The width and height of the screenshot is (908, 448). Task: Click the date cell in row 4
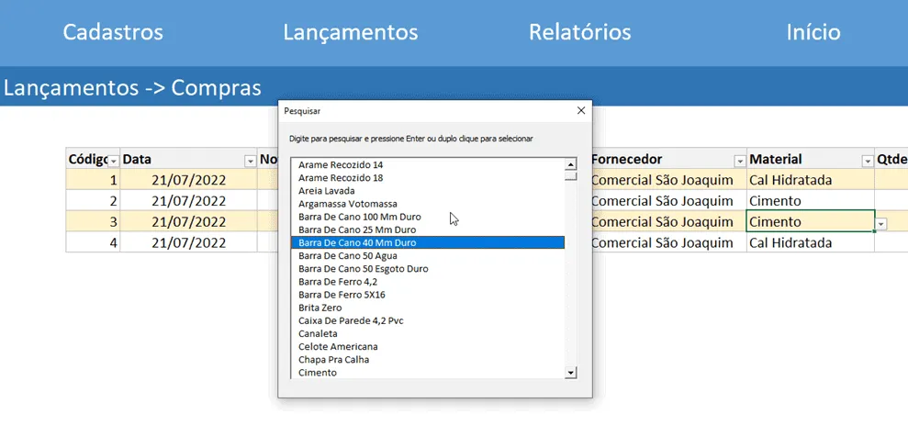coord(189,242)
